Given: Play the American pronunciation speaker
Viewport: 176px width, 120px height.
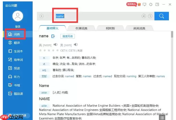Looking at the screenshot, I should [x=76, y=44].
